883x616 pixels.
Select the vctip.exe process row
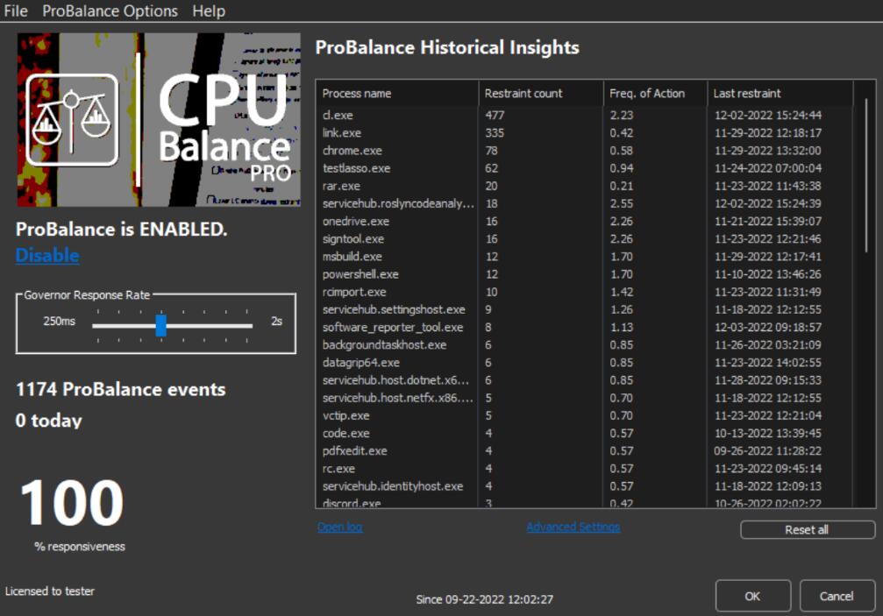click(x=585, y=415)
